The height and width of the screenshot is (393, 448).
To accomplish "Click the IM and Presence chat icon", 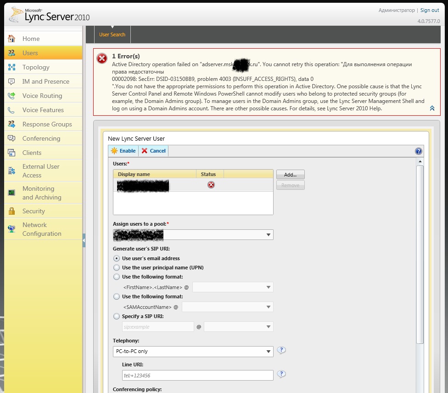I will click(x=11, y=81).
